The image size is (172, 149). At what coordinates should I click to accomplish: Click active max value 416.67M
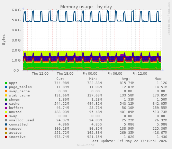click(x=160, y=133)
